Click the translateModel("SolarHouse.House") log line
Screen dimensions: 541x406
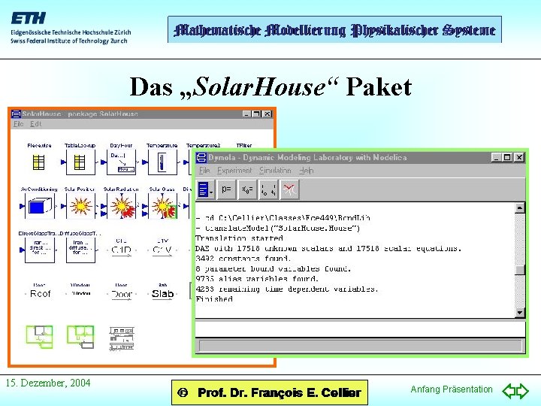pos(279,229)
